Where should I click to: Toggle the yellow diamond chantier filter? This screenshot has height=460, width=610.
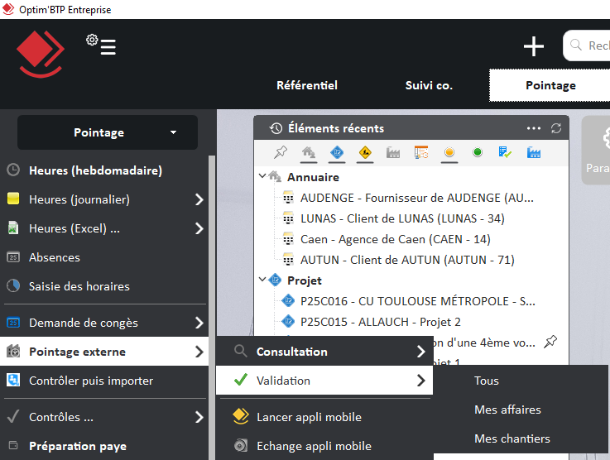pos(365,152)
